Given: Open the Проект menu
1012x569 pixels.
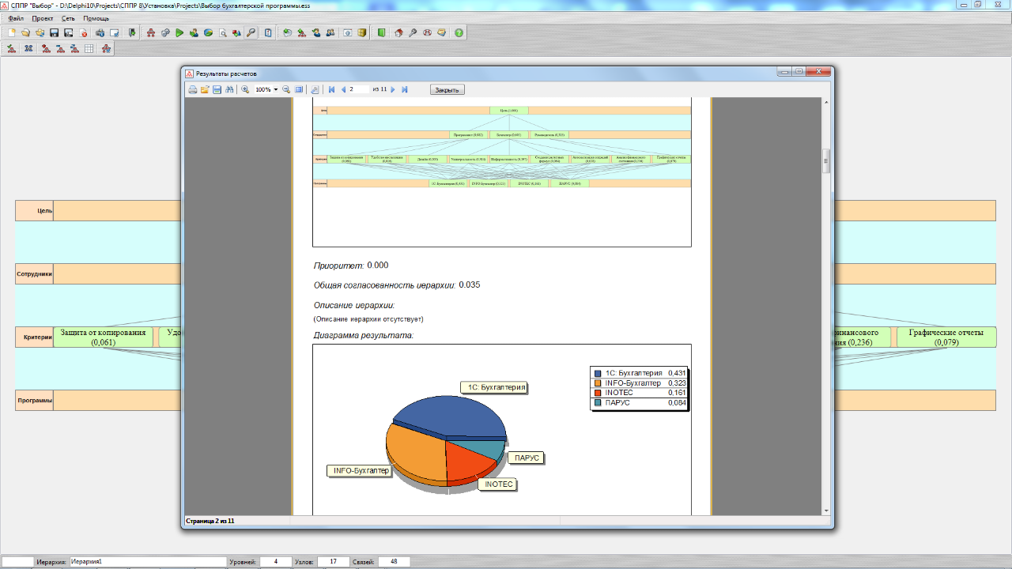Looking at the screenshot, I should (x=43, y=18).
